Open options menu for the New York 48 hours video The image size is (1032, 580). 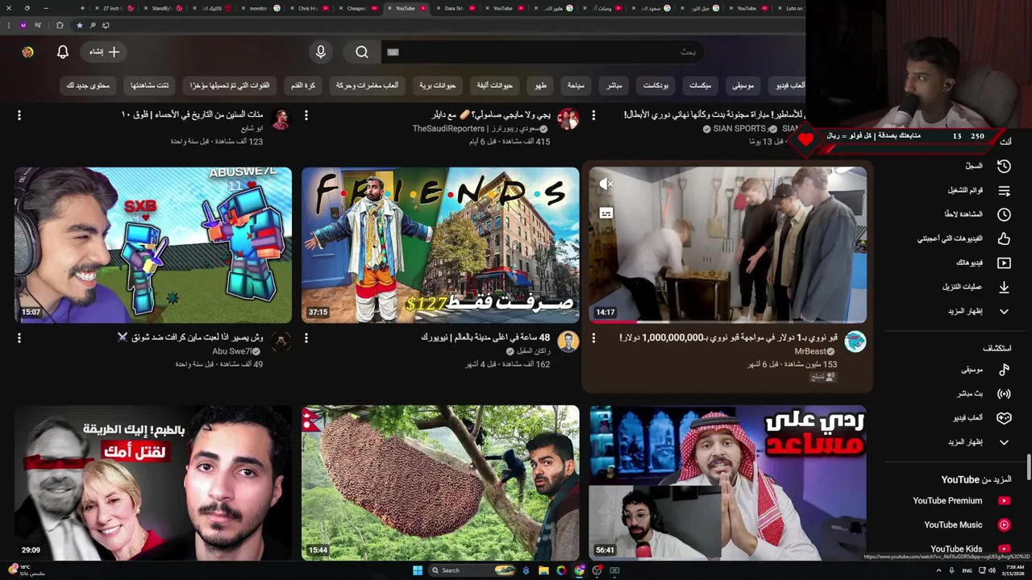(x=306, y=338)
